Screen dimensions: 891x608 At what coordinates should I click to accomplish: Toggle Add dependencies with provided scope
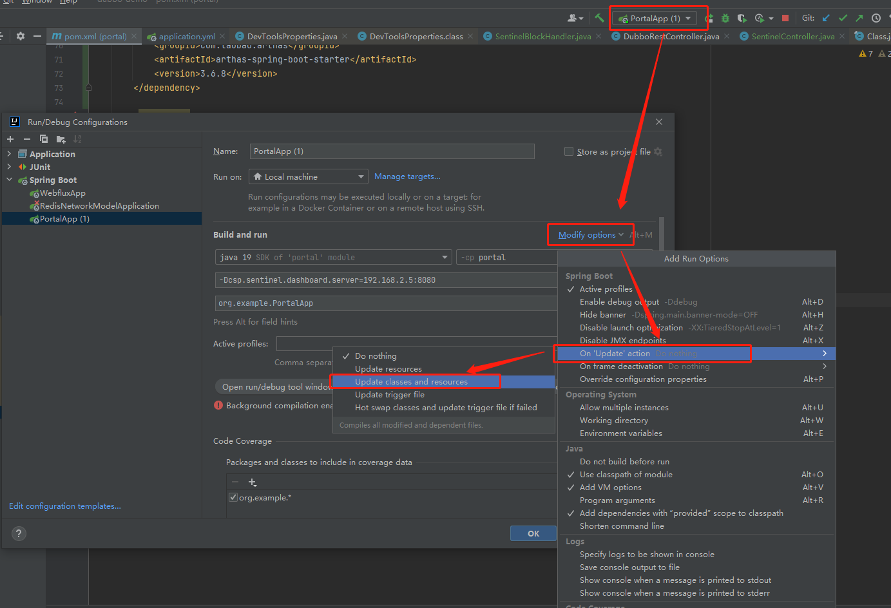click(x=696, y=513)
